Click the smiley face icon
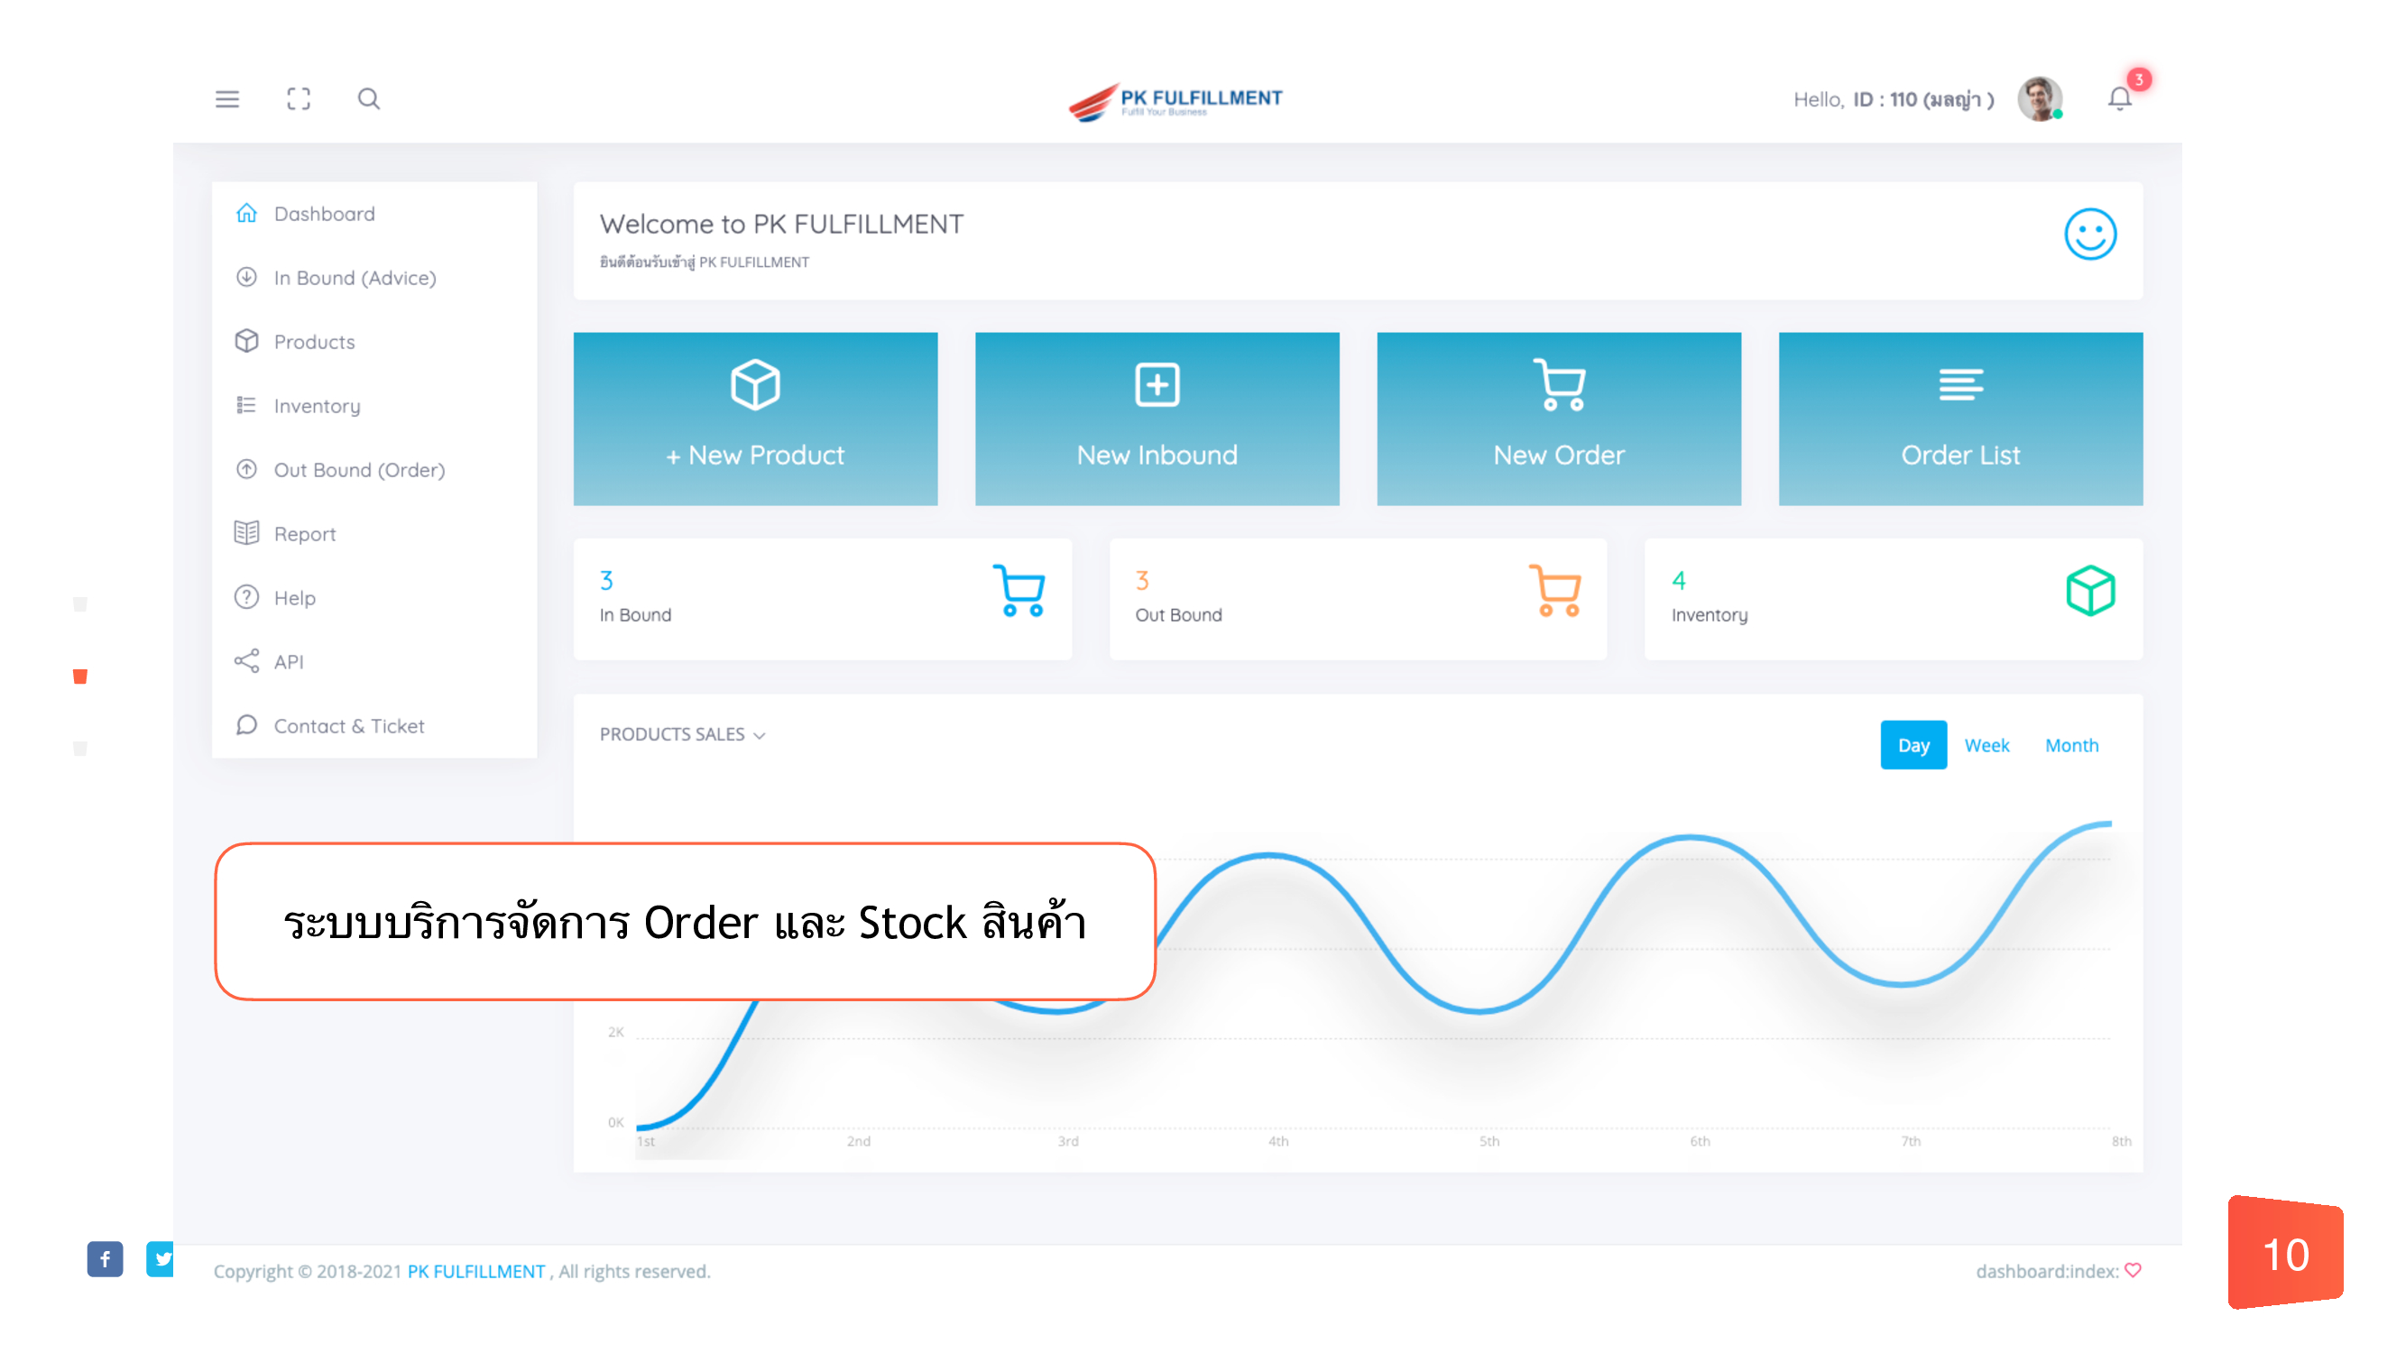 click(x=2089, y=234)
